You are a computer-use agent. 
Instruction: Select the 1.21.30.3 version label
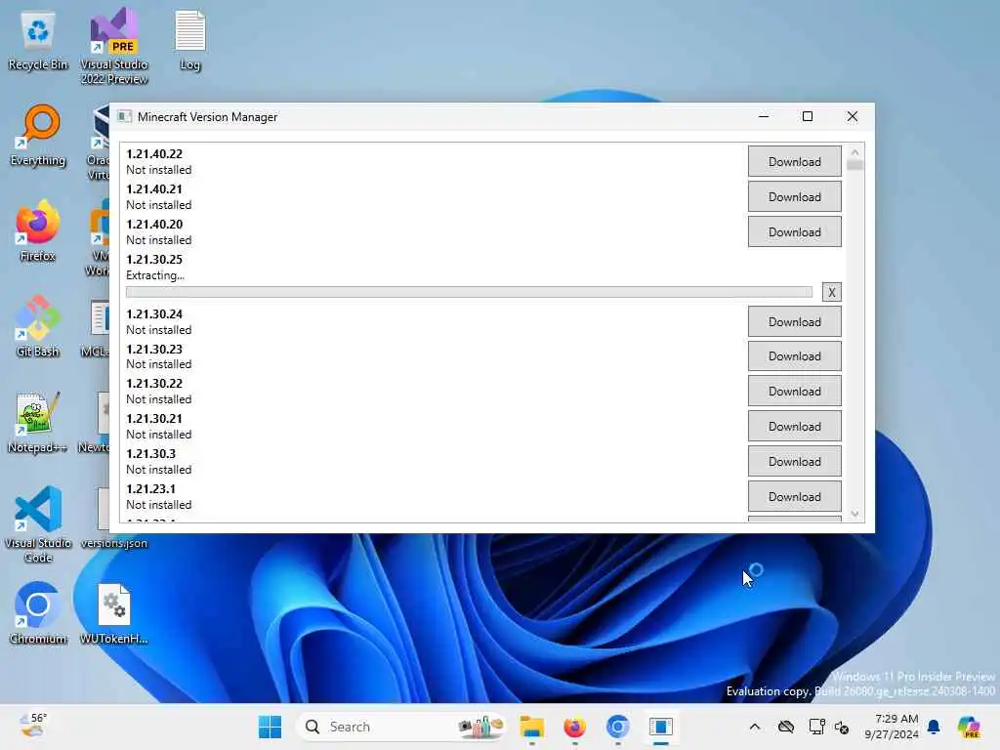pyautogui.click(x=150, y=453)
